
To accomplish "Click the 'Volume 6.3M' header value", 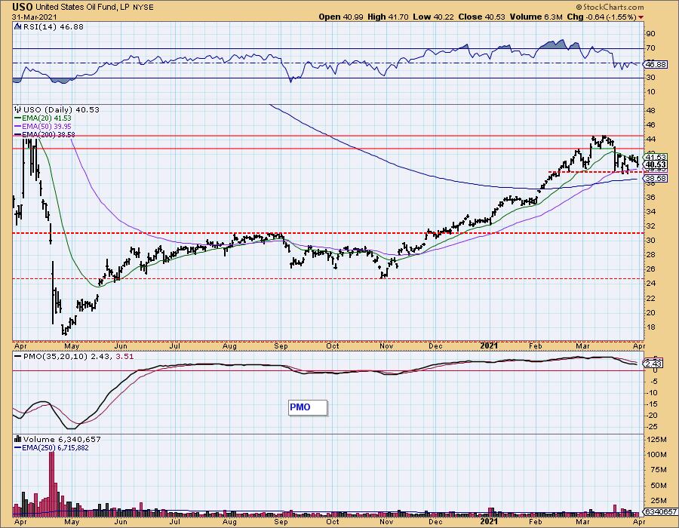I will click(536, 17).
